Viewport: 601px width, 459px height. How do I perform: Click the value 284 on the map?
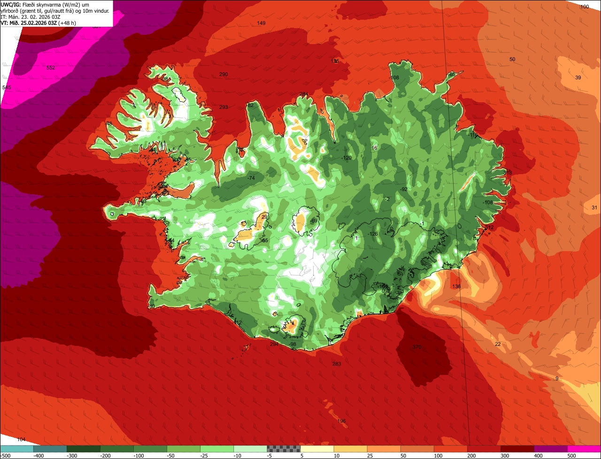[x=304, y=94]
